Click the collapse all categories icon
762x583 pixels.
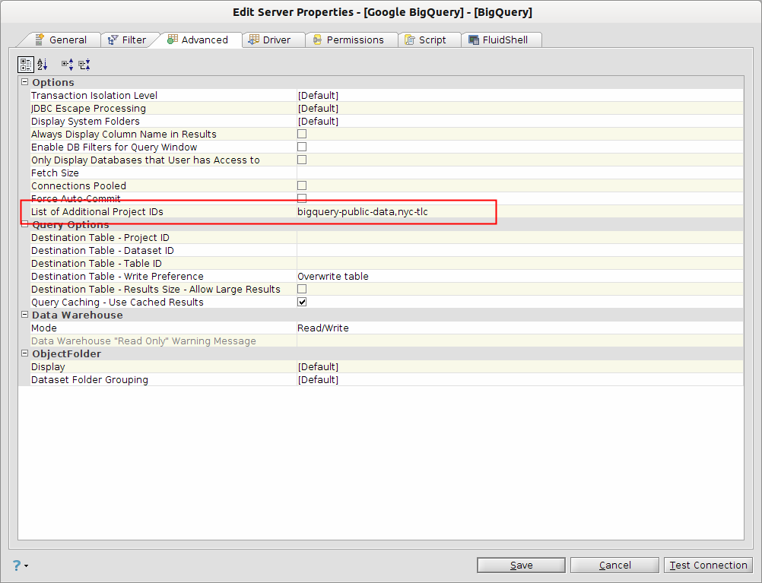(84, 64)
